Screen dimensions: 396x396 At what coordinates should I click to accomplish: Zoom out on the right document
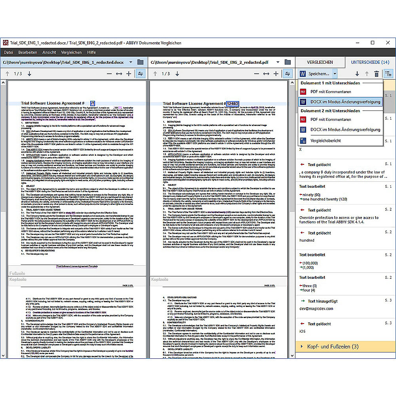click(257, 74)
